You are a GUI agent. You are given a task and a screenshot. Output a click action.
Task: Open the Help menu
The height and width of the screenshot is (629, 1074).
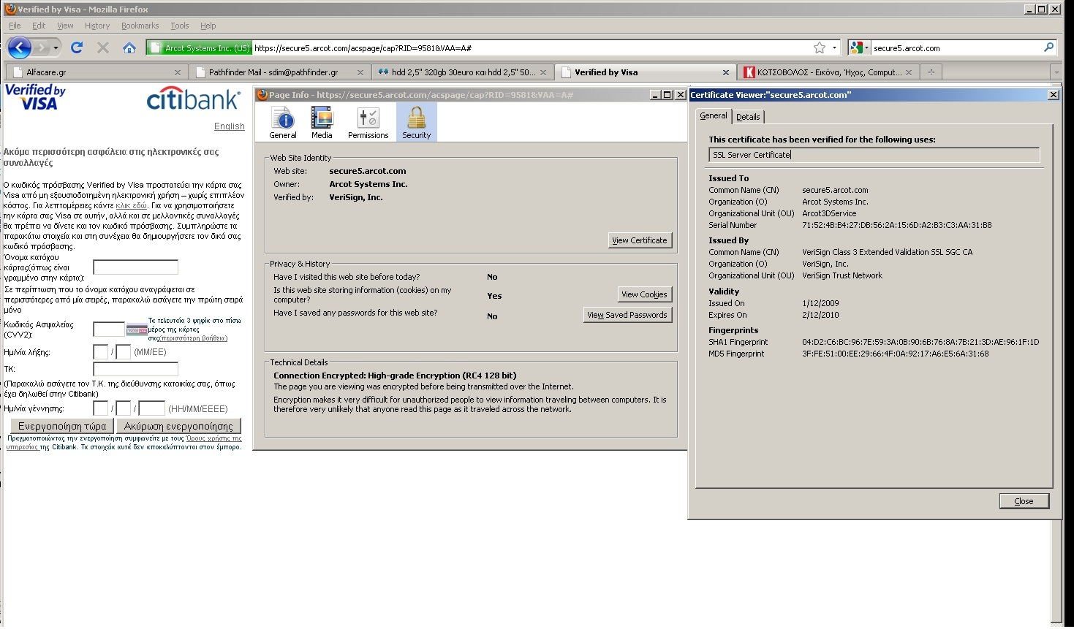208,26
